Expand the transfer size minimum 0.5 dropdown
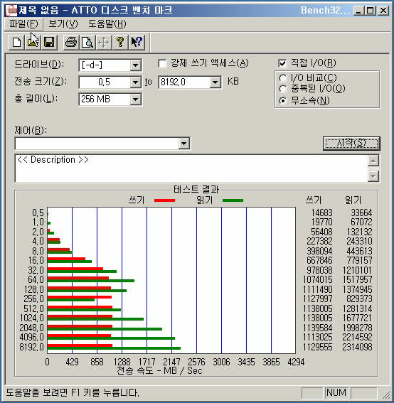The width and height of the screenshot is (394, 403). (135, 82)
